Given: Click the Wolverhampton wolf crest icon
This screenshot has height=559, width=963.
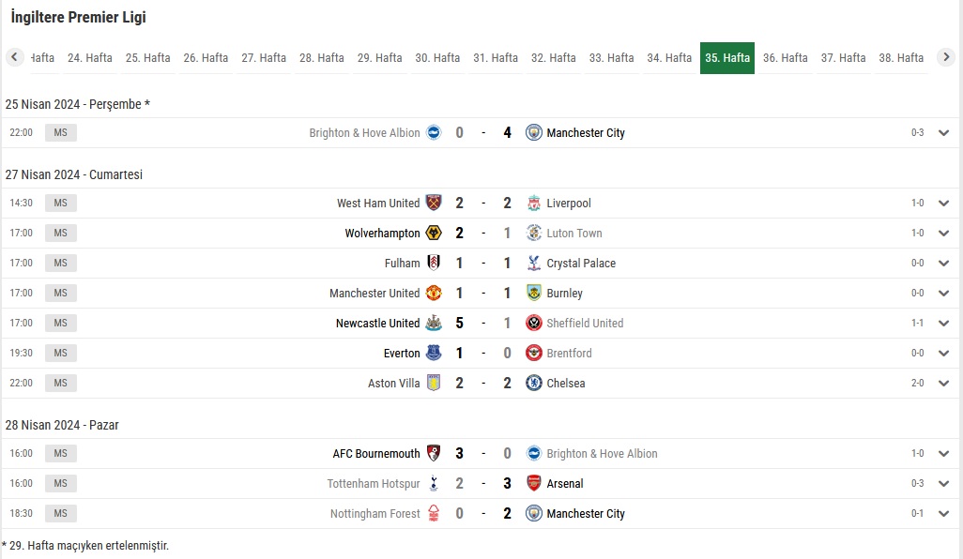Looking at the screenshot, I should [434, 234].
